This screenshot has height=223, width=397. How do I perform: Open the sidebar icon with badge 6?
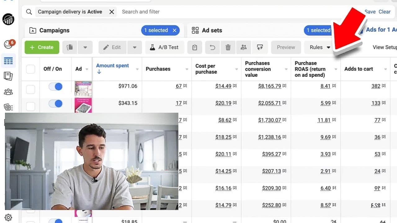9,44
